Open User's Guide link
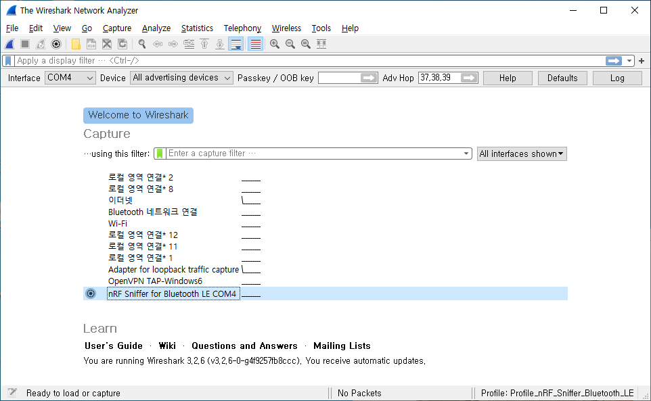 (x=113, y=346)
